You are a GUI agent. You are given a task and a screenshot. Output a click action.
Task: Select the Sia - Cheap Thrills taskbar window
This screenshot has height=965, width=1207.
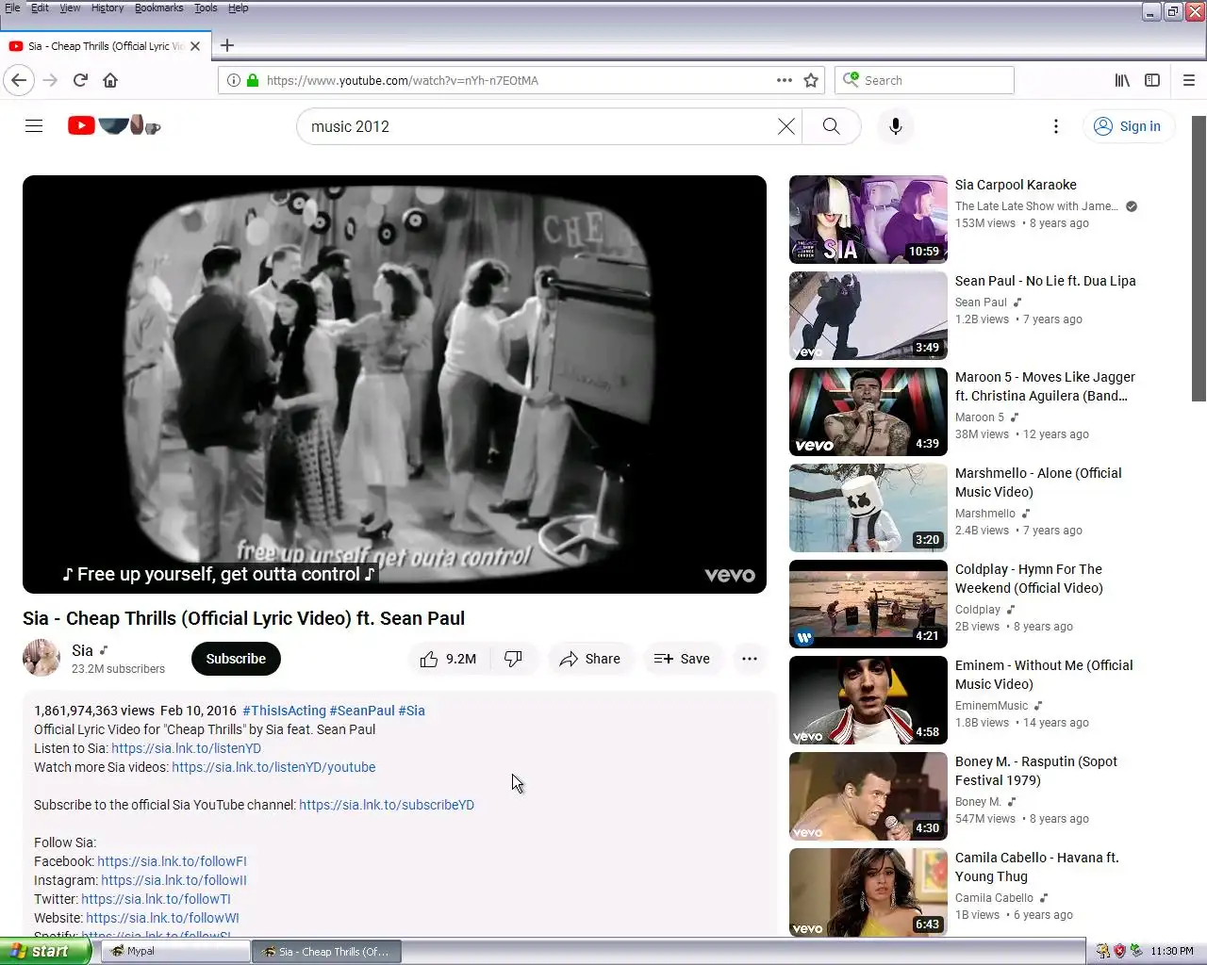coord(326,951)
